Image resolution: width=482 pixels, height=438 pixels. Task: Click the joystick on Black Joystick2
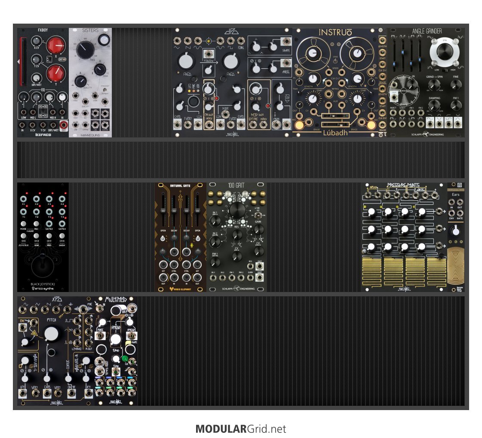point(43,265)
